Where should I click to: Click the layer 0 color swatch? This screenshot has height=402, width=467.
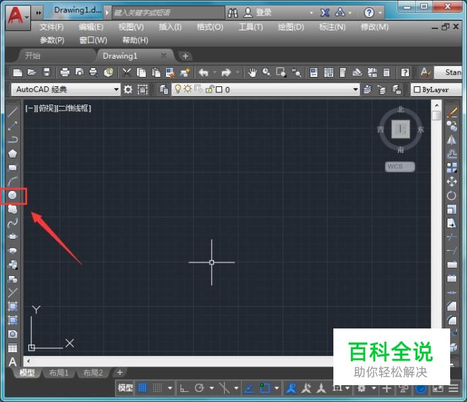click(219, 89)
